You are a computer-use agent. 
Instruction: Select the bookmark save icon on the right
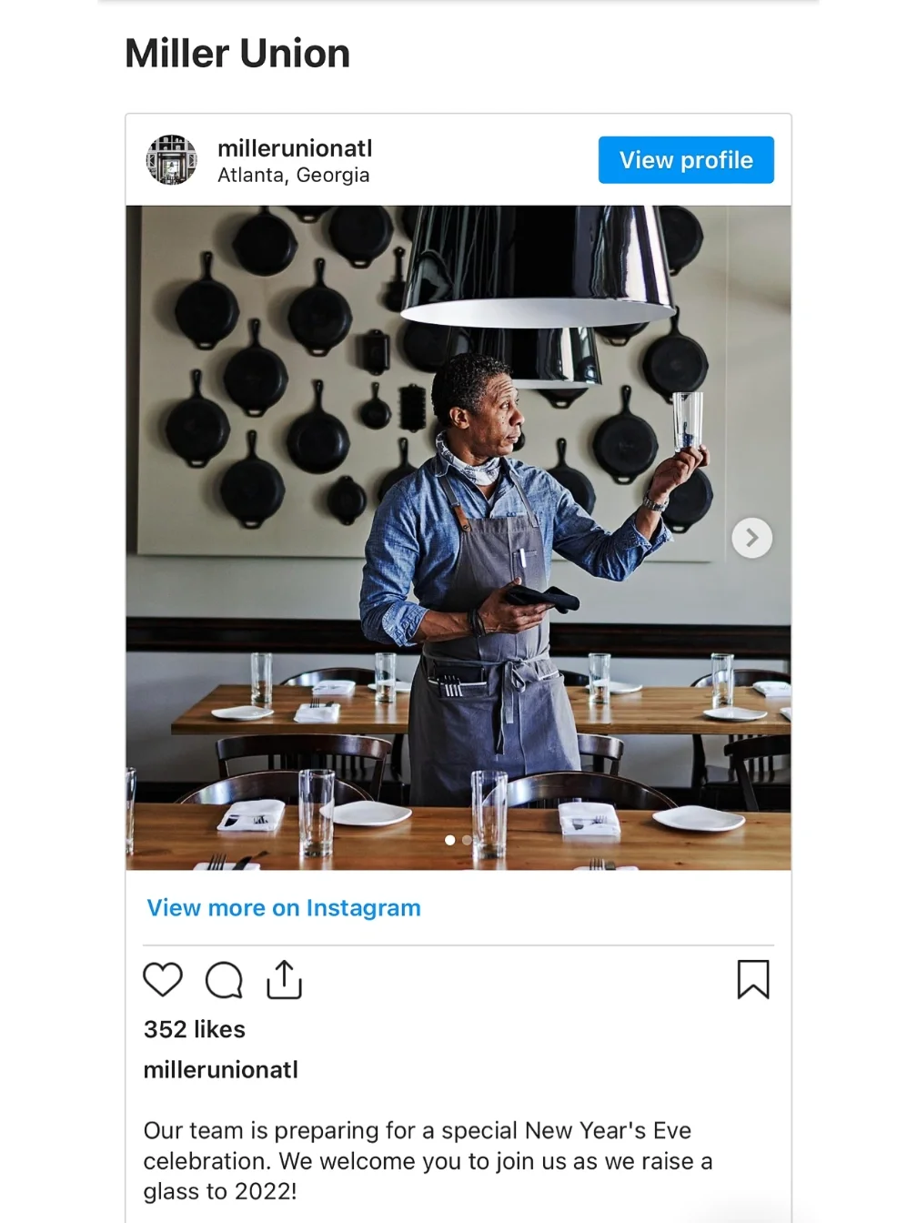tap(755, 980)
